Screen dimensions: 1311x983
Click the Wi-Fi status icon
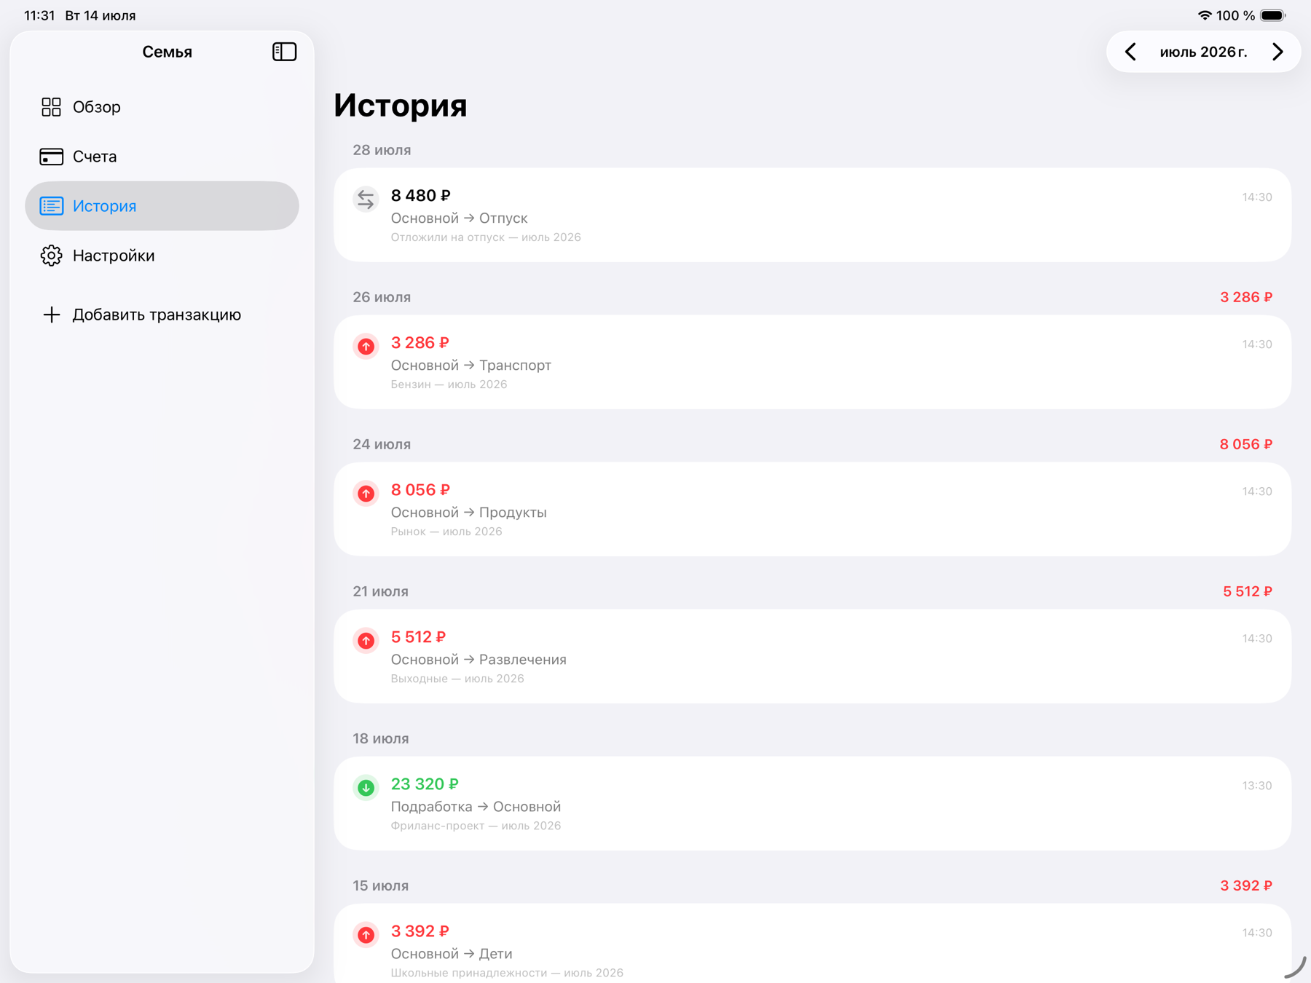coord(1205,15)
